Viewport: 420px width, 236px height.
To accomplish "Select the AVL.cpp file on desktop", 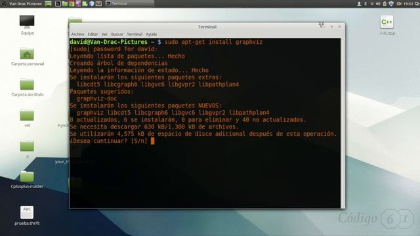I will [387, 26].
